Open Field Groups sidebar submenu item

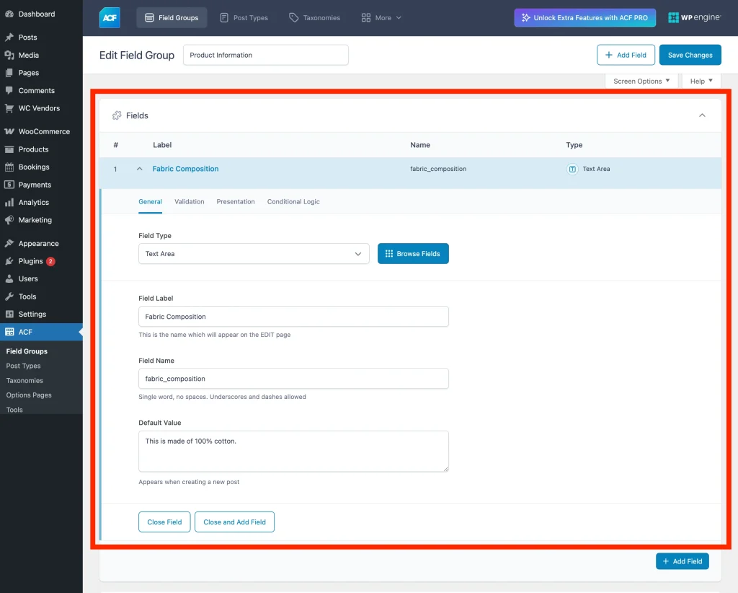(27, 351)
